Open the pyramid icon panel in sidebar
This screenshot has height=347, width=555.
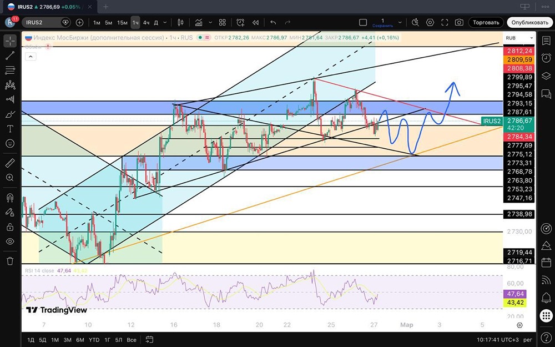pyautogui.click(x=546, y=245)
